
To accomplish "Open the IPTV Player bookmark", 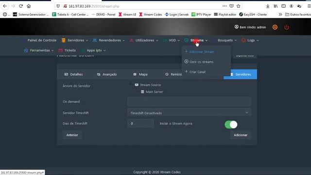I will tap(201, 14).
